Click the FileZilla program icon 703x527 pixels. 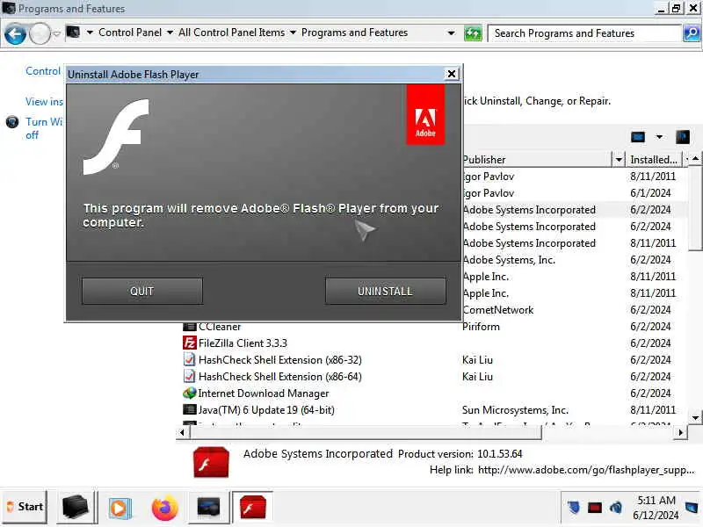tap(190, 343)
